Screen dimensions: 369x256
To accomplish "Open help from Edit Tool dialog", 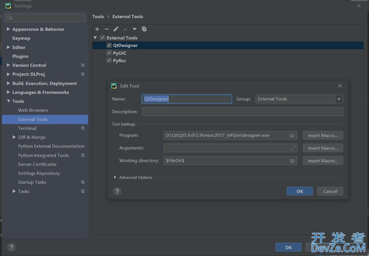I will (117, 191).
